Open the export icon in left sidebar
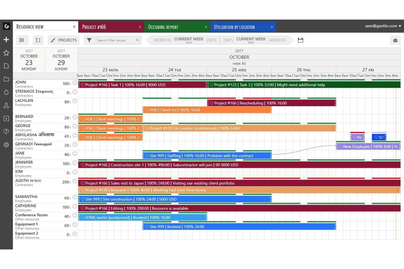Screen dimensions: 404x269 pyautogui.click(x=6, y=119)
